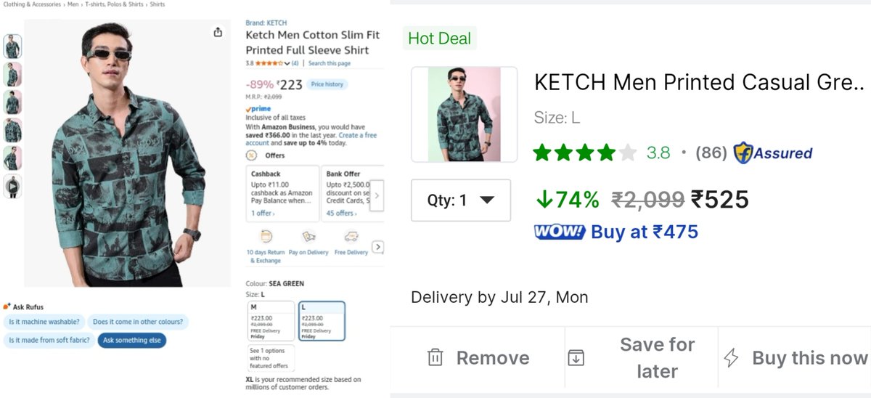871x398 pixels.
Task: Select the first shirt thumbnail image
Action: [x=13, y=46]
